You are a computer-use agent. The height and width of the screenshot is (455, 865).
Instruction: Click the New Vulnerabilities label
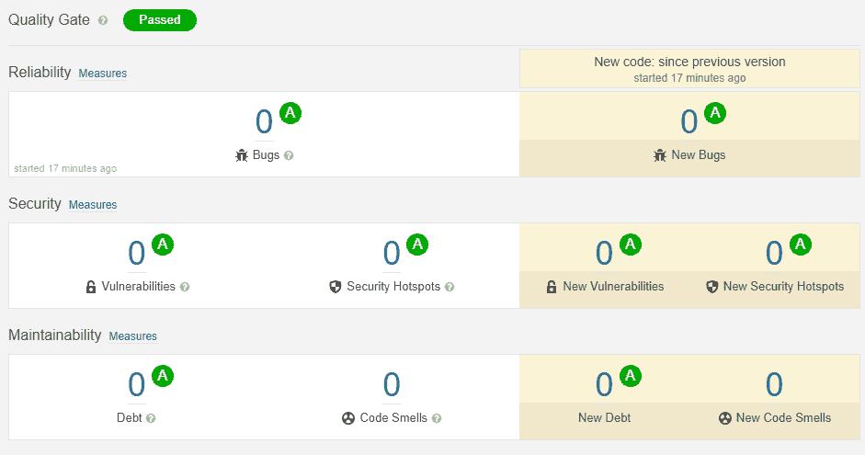(613, 287)
